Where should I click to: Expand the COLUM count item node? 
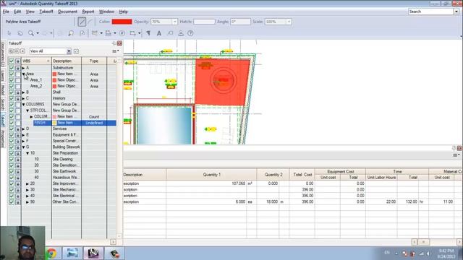[x=32, y=117]
